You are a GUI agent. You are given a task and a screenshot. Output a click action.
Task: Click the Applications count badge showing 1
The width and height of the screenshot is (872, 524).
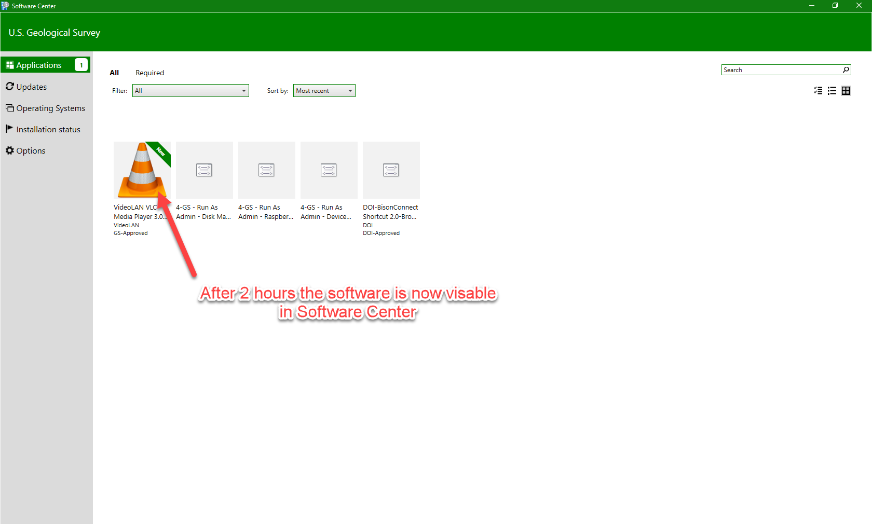tap(81, 65)
